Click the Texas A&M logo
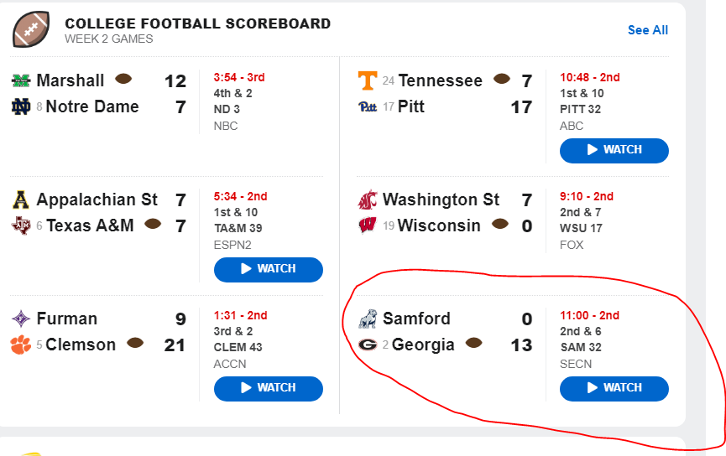 [x=21, y=225]
